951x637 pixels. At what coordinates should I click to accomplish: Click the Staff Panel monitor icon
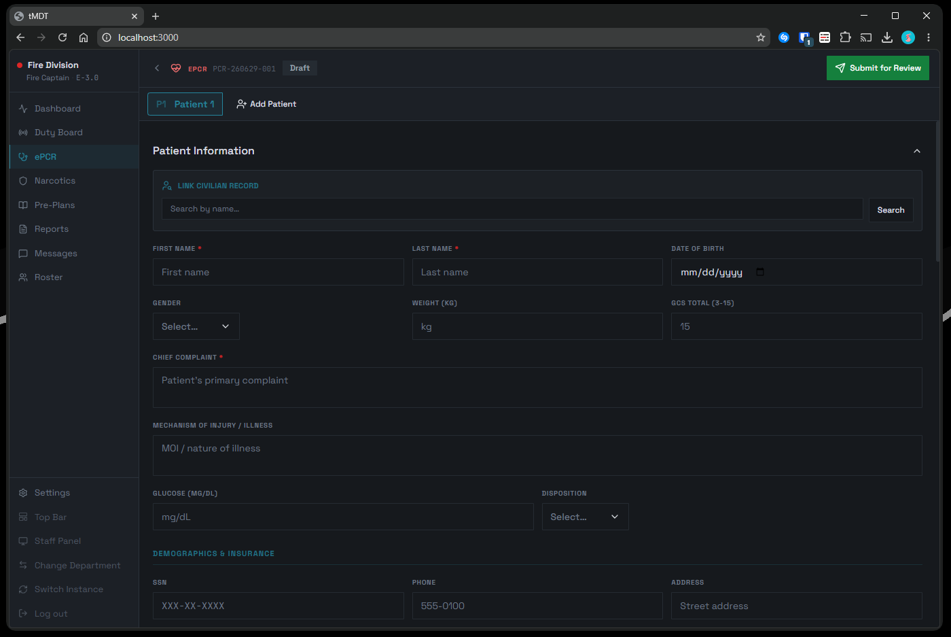[23, 541]
